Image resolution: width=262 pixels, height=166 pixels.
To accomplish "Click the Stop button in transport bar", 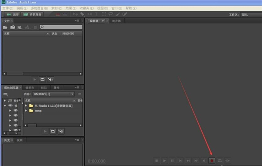I will [x=157, y=161].
